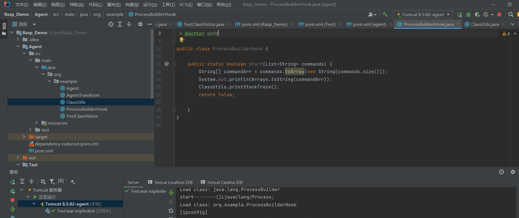Click the user account icon in toolbar

(x=372, y=14)
